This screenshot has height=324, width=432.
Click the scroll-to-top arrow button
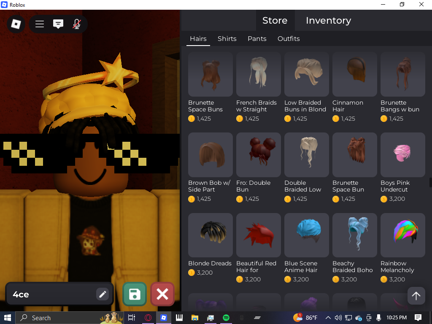tap(416, 296)
